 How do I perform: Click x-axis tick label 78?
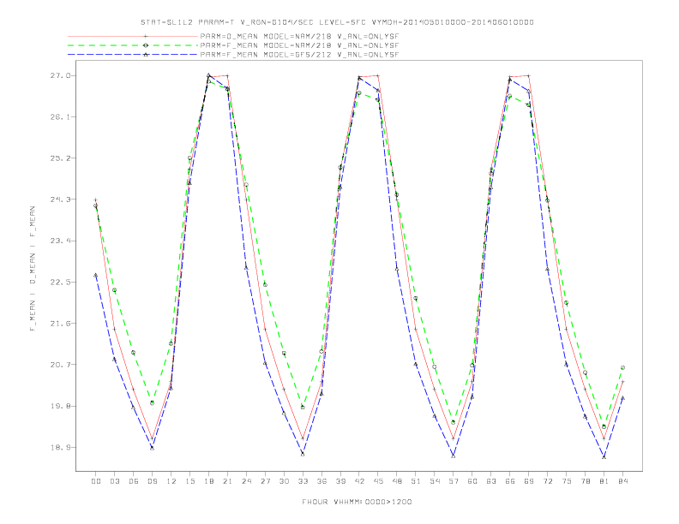click(x=586, y=481)
